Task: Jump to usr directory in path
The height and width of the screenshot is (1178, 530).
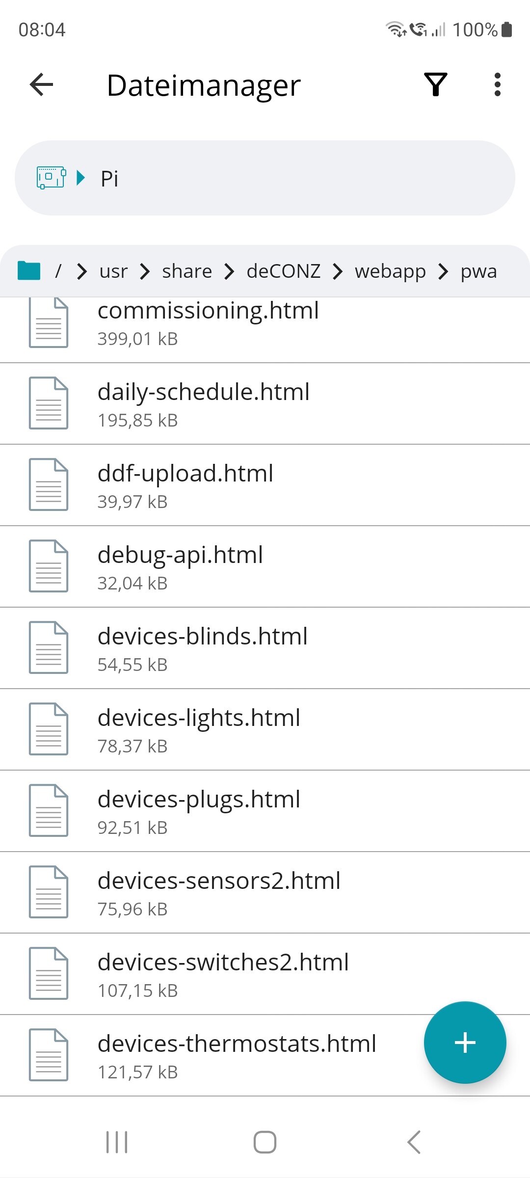Action: [113, 271]
